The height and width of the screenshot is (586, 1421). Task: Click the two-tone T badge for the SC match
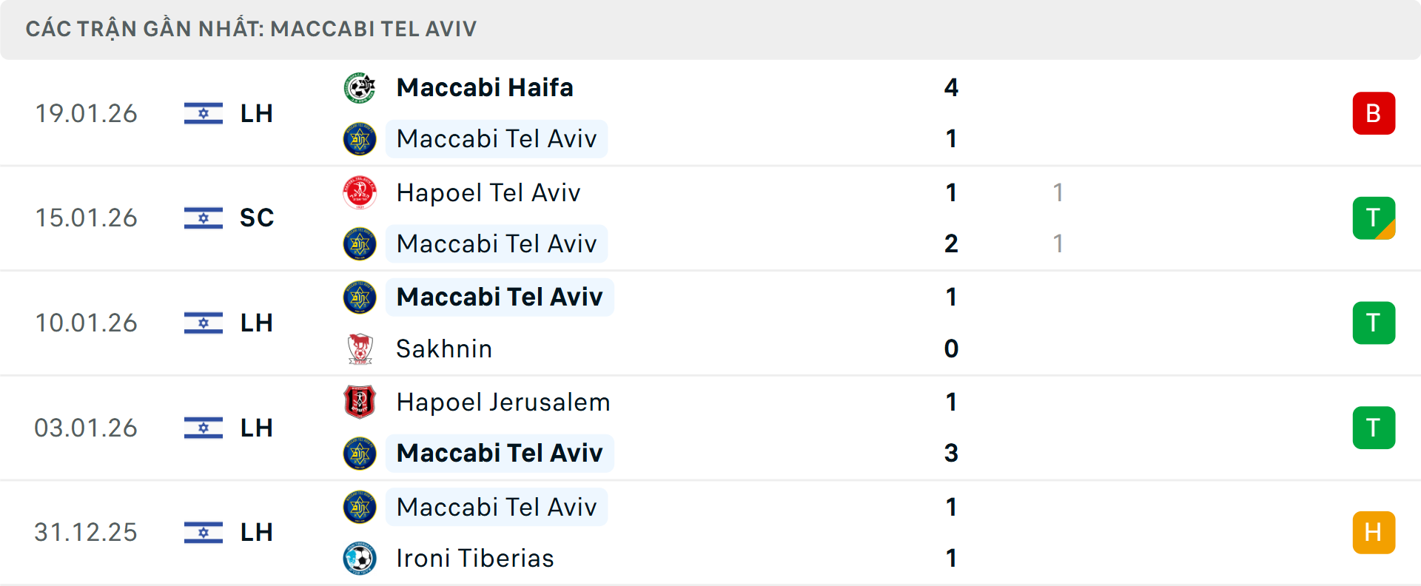coord(1374,218)
